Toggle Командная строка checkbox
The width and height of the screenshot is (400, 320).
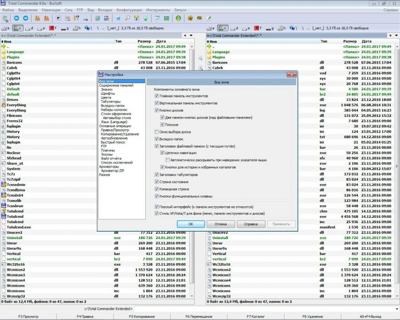point(156,189)
